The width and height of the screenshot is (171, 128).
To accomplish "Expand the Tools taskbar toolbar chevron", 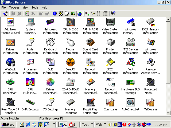I will 91,123.
